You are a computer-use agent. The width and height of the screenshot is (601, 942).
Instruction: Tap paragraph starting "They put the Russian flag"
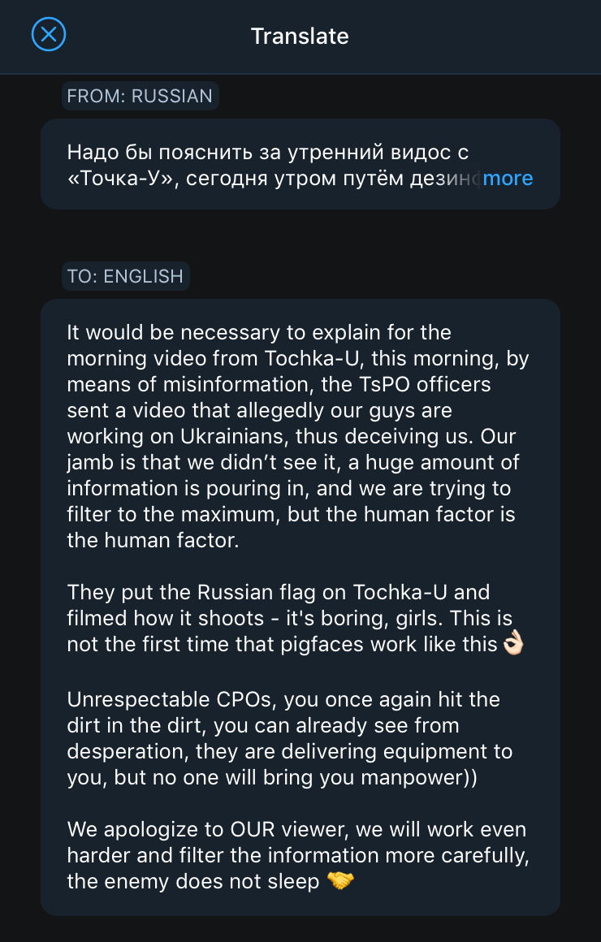pos(296,618)
